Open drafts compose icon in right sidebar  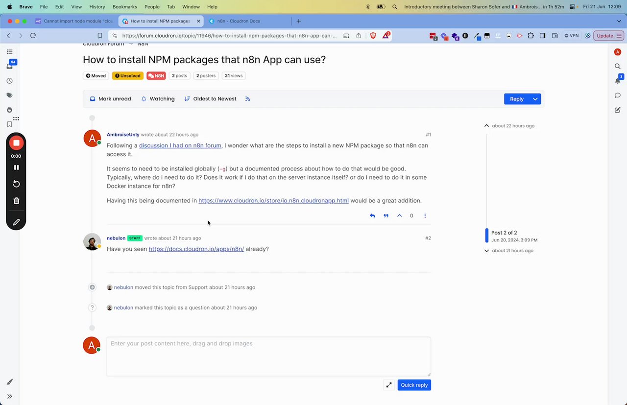coord(618,110)
